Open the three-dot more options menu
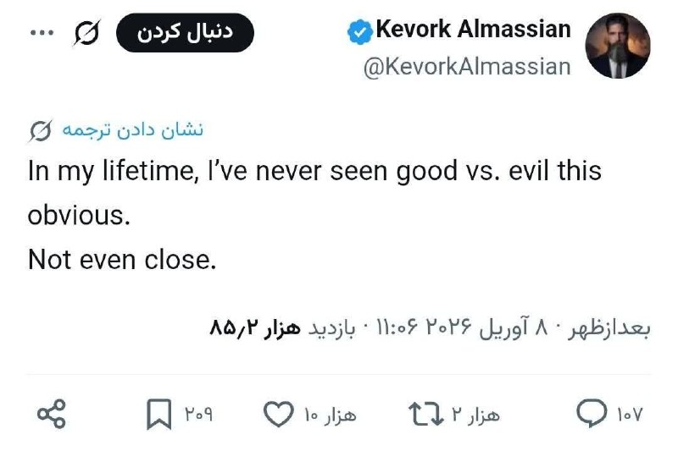 tap(40, 33)
